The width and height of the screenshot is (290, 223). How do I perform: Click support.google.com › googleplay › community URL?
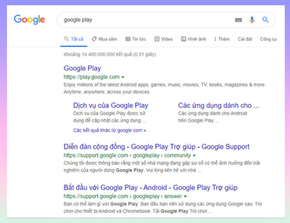click(128, 156)
